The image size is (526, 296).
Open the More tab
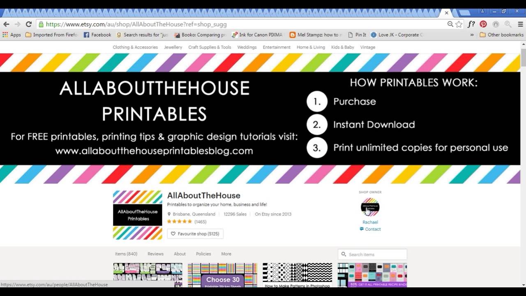[226, 254]
